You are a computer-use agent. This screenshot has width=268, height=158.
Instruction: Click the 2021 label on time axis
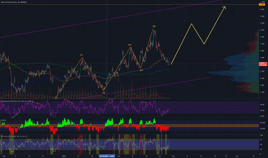(64, 156)
